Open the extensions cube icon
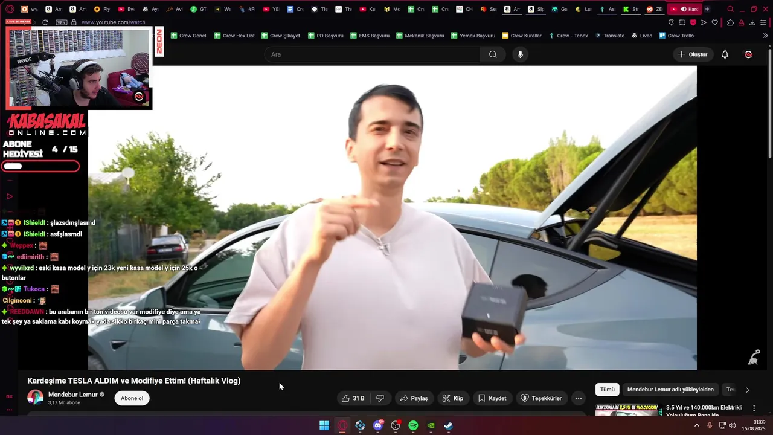 [730, 22]
